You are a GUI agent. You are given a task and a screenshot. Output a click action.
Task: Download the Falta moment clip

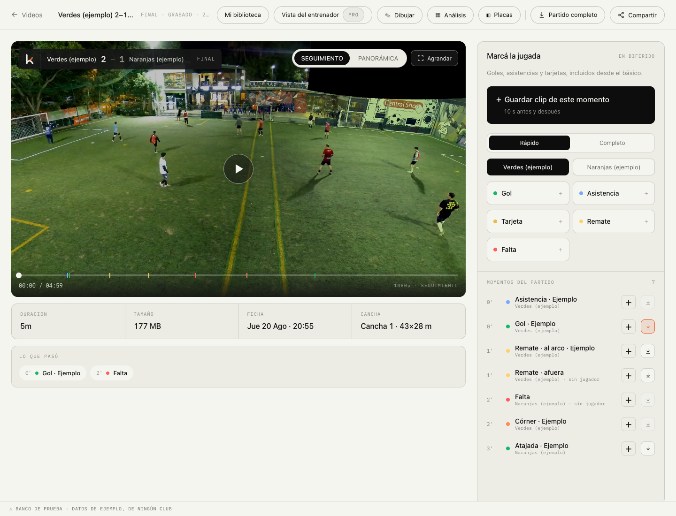pos(648,400)
